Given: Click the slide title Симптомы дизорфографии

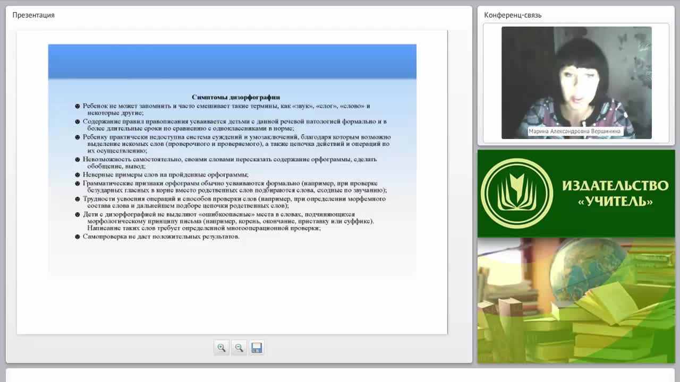Looking at the screenshot, I should pyautogui.click(x=236, y=97).
